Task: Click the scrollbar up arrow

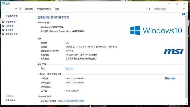Action: [187, 14]
